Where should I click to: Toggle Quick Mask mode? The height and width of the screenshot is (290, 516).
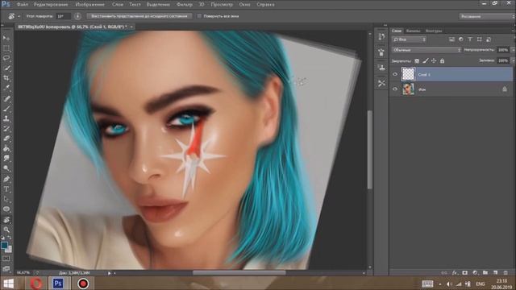(6, 259)
